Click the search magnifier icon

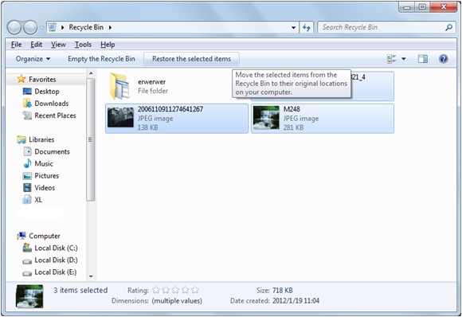click(x=448, y=27)
